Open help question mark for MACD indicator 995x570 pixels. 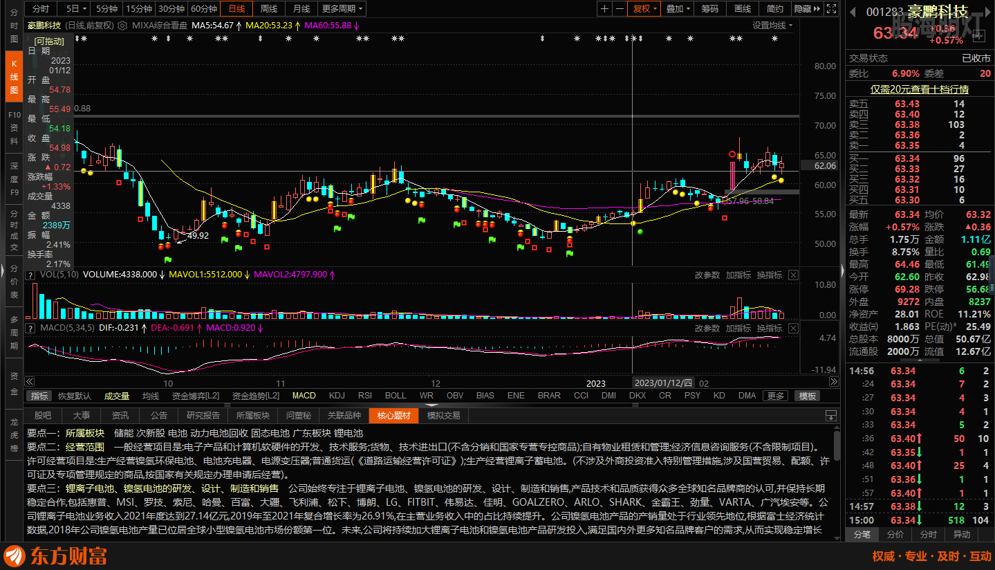click(32, 328)
